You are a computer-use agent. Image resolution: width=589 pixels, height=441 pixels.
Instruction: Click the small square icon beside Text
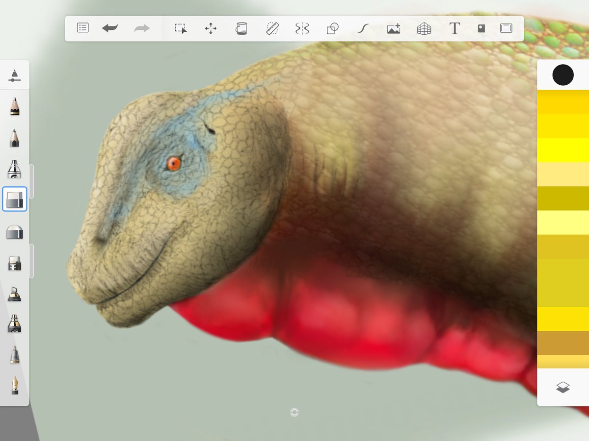click(482, 28)
